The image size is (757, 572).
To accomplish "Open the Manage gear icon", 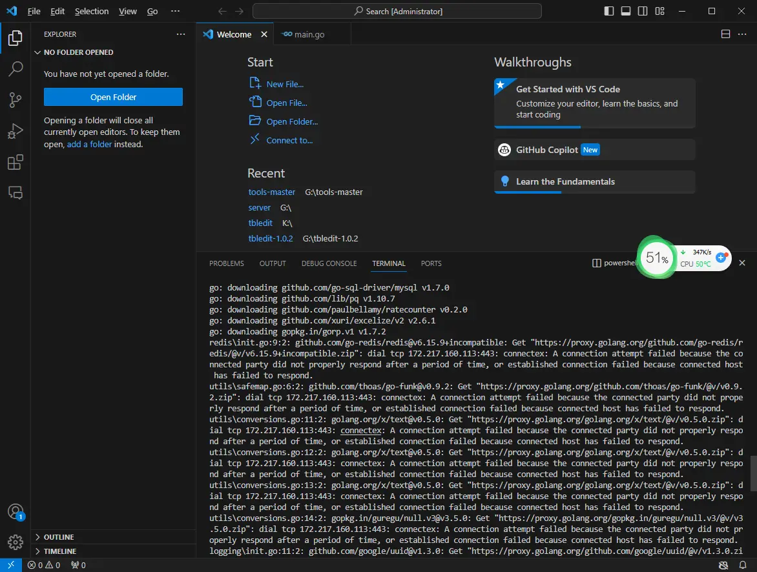I will (x=15, y=542).
